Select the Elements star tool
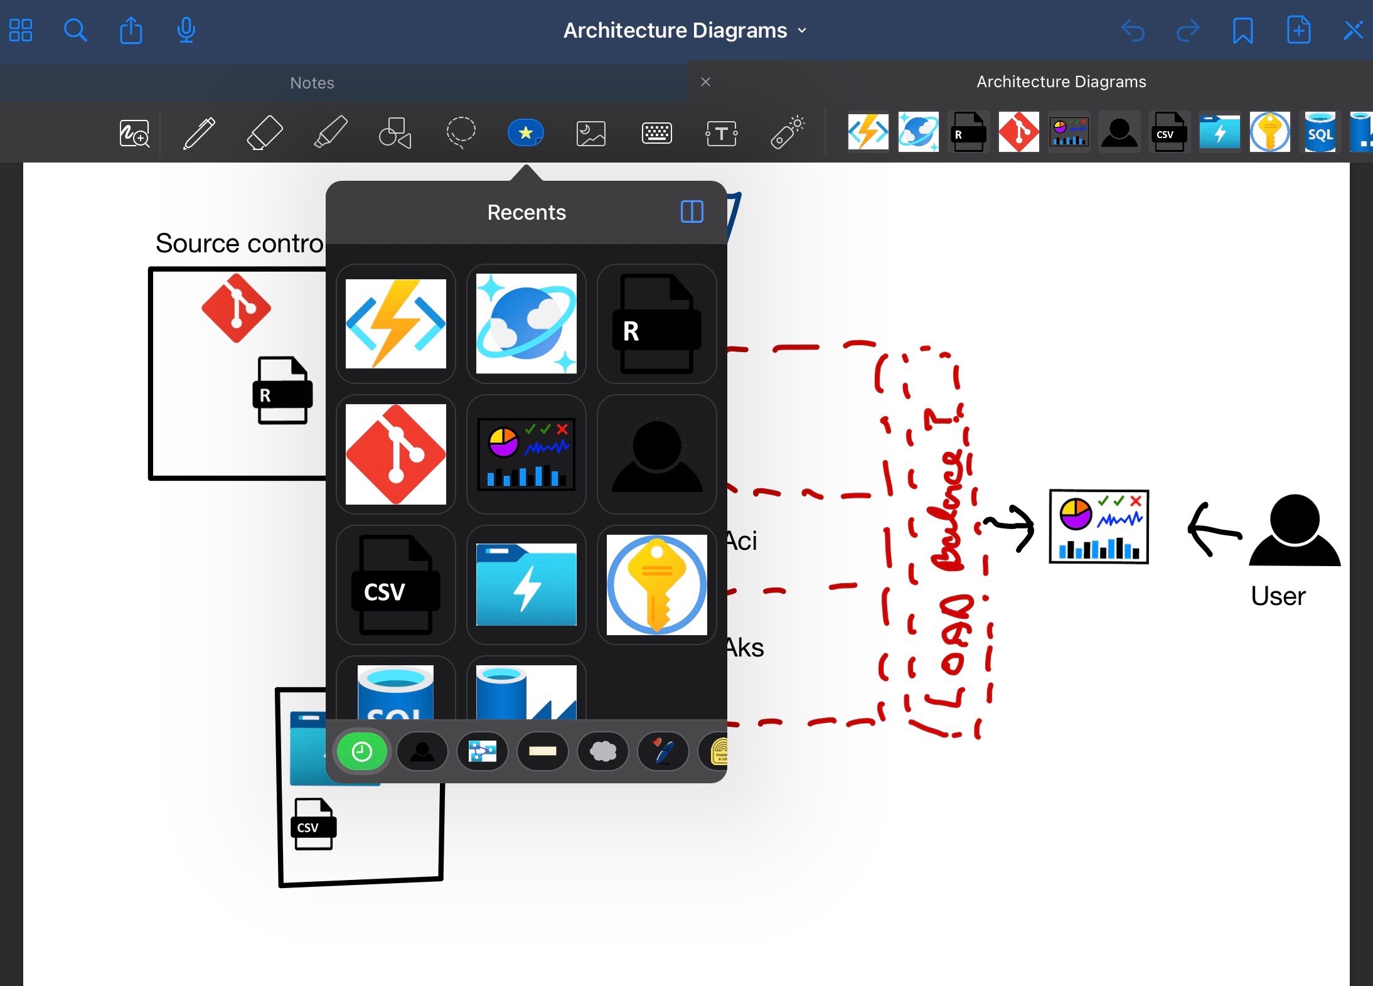The width and height of the screenshot is (1373, 986). tap(526, 132)
